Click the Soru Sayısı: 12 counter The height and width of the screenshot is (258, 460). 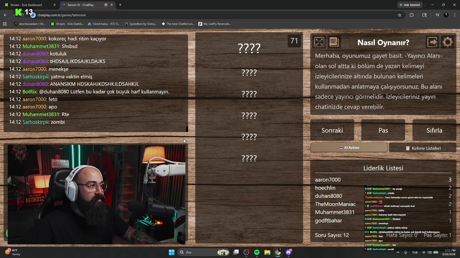[x=332, y=235]
